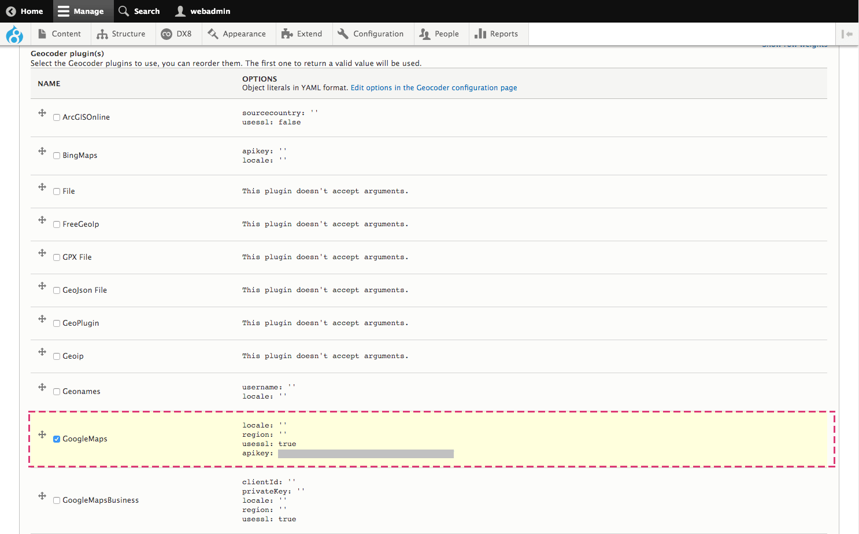Click the redacted GoogleMaps apikey value
Viewport: 859px width, 534px height.
tap(366, 454)
